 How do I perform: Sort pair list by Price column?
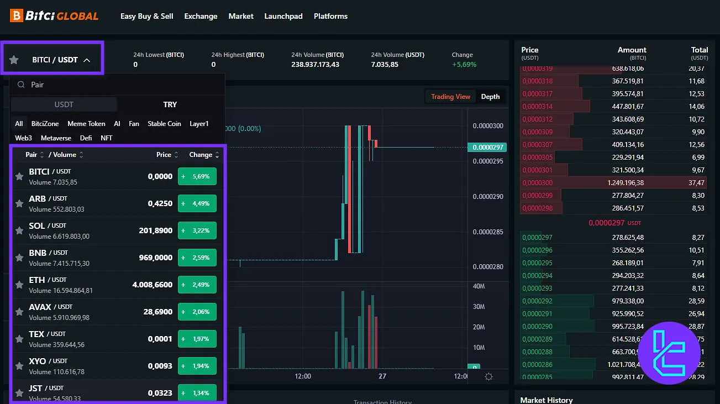tap(167, 155)
